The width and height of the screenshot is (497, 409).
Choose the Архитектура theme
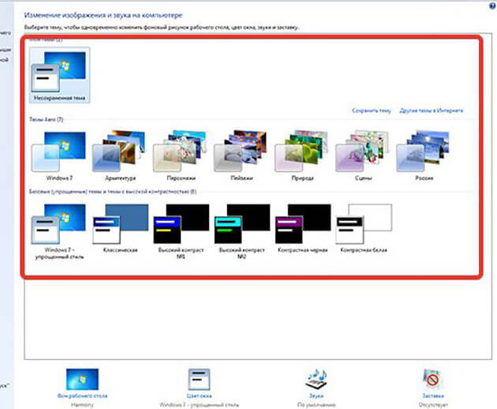click(x=120, y=156)
